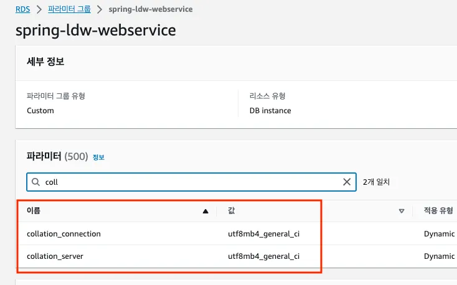Click the ascending sort arrow on 이름 column

(205, 211)
